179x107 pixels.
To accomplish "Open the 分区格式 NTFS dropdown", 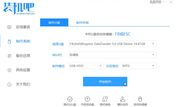I will (x=139, y=66).
